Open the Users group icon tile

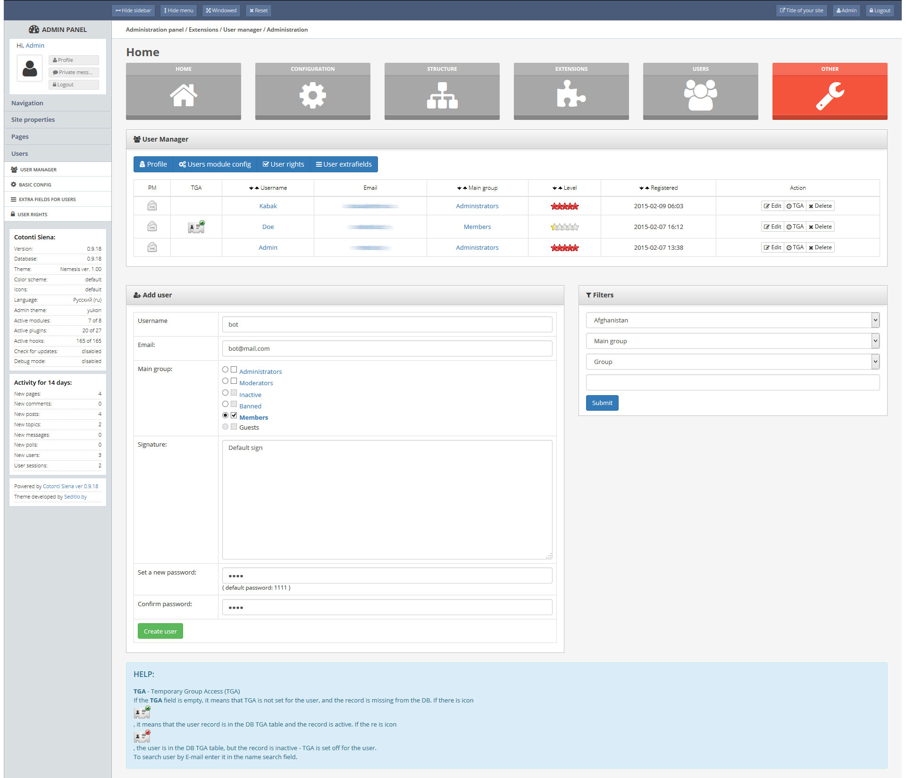[700, 95]
